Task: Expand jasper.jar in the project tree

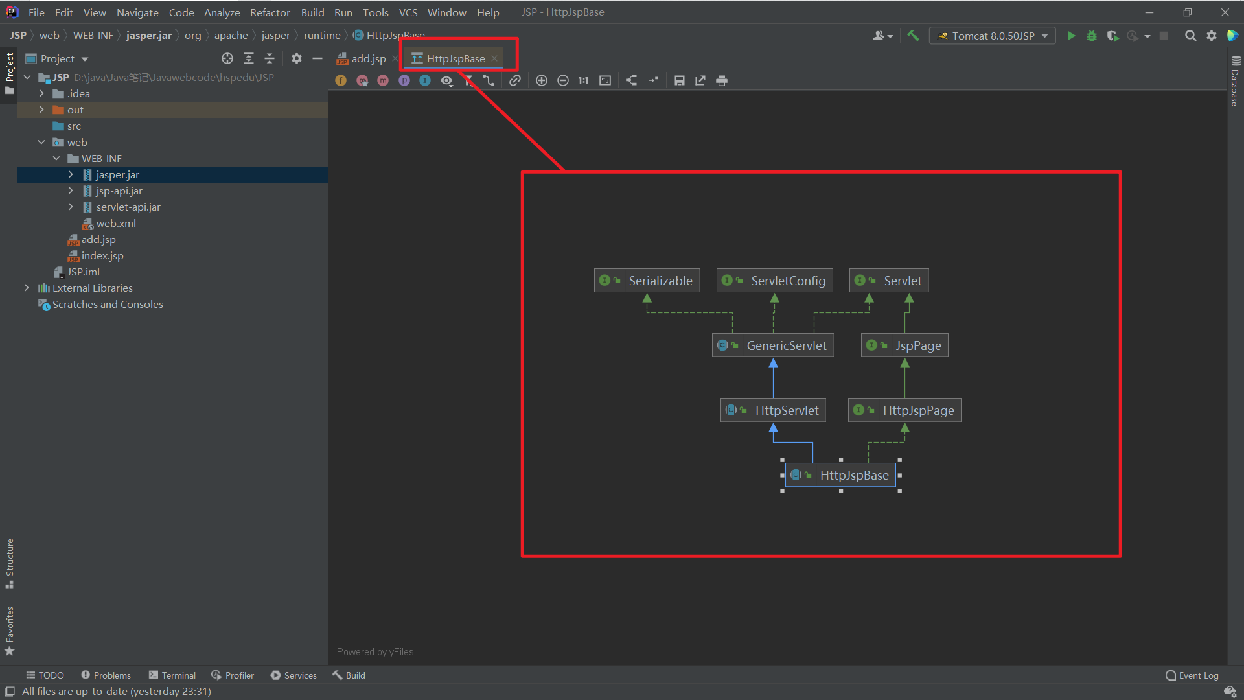Action: [71, 174]
